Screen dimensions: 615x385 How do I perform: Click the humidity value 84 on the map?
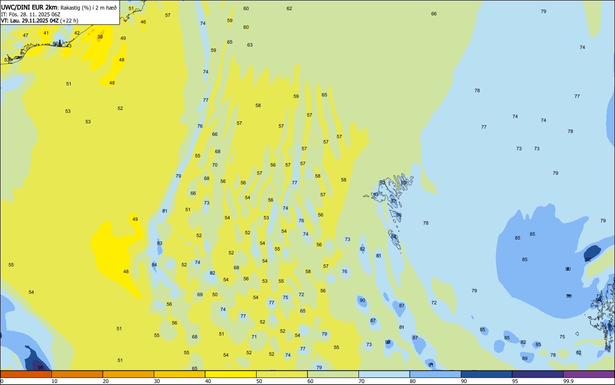[x=154, y=265]
